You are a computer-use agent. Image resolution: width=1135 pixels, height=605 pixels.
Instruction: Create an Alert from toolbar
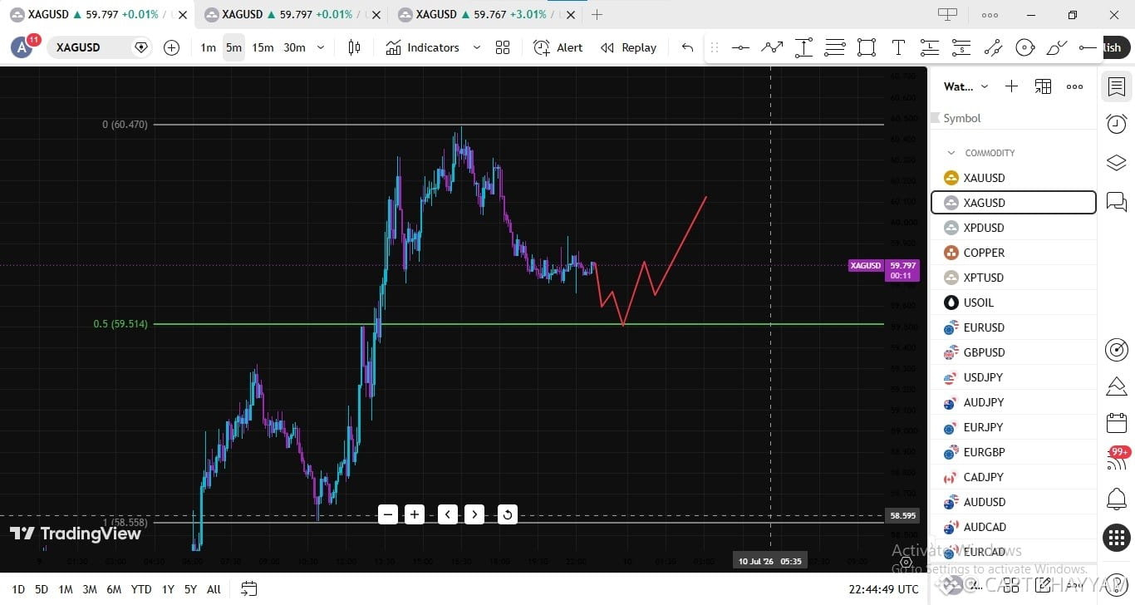point(558,47)
